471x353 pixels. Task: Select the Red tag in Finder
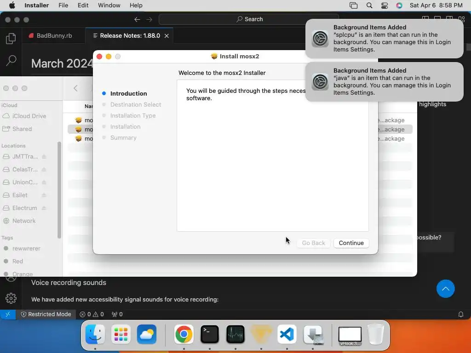pyautogui.click(x=13, y=262)
